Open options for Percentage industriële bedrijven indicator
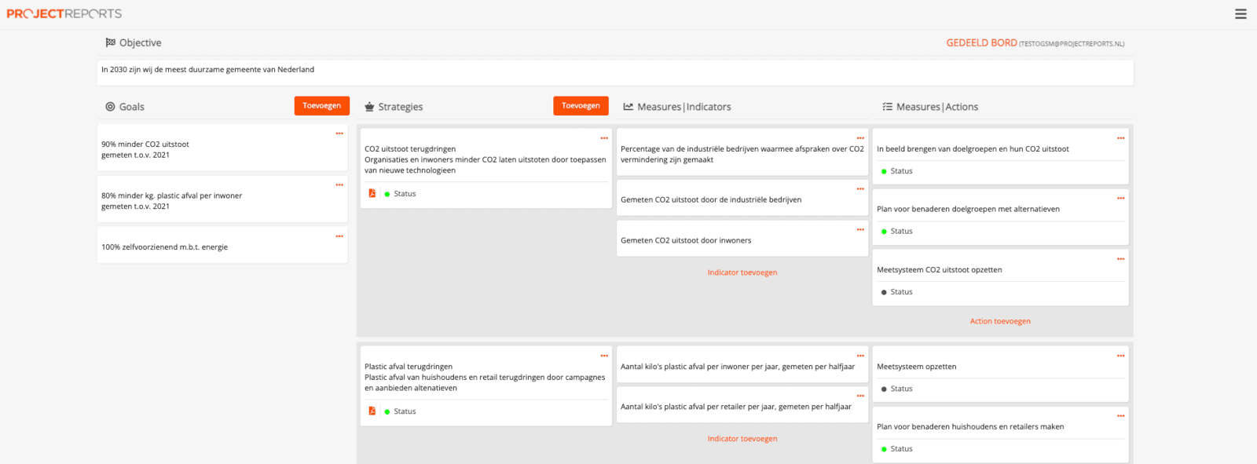 860,138
